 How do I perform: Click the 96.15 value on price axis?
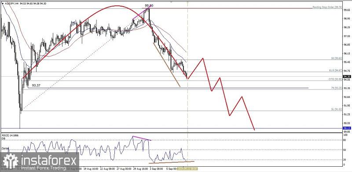coord(347,53)
